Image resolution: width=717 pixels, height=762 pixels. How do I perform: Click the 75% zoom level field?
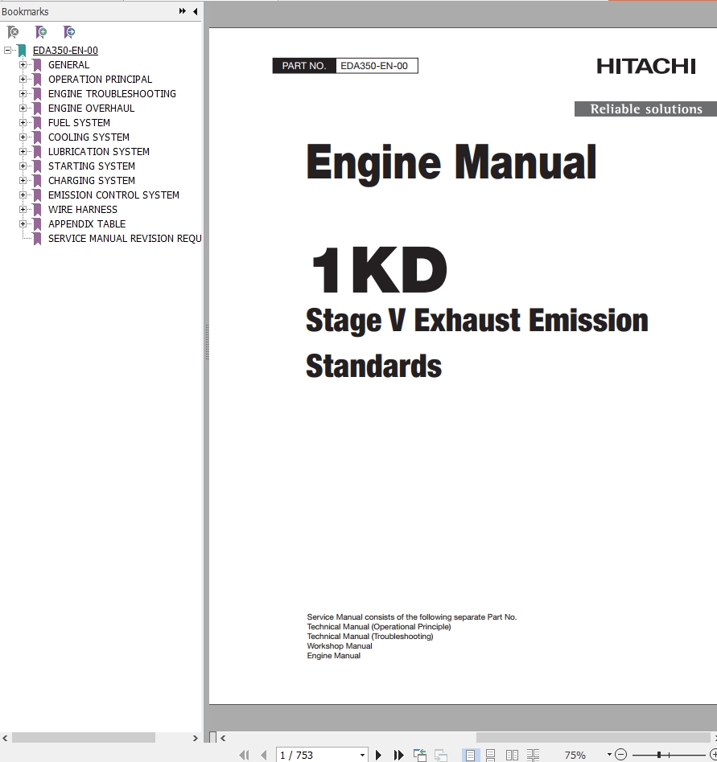point(575,755)
